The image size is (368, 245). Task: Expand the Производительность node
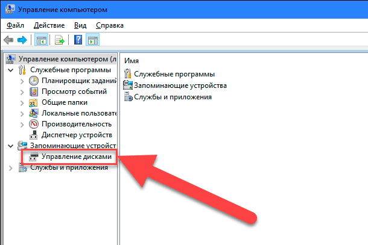[22, 125]
